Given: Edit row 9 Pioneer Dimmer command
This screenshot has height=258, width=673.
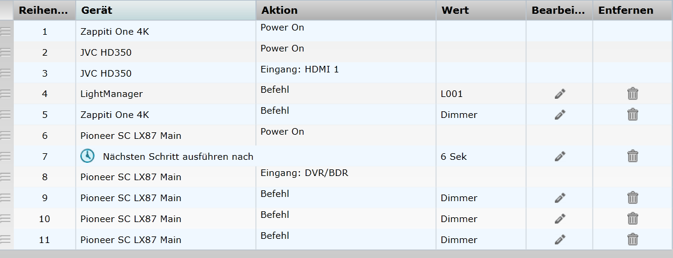Looking at the screenshot, I should (x=560, y=198).
